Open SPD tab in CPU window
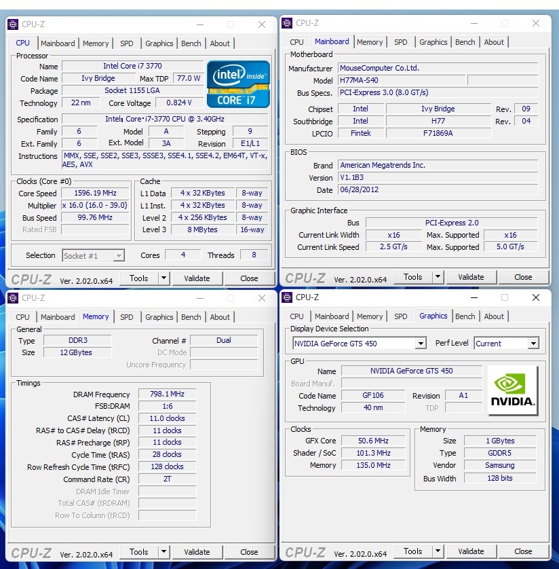This screenshot has height=569, width=559. click(126, 43)
